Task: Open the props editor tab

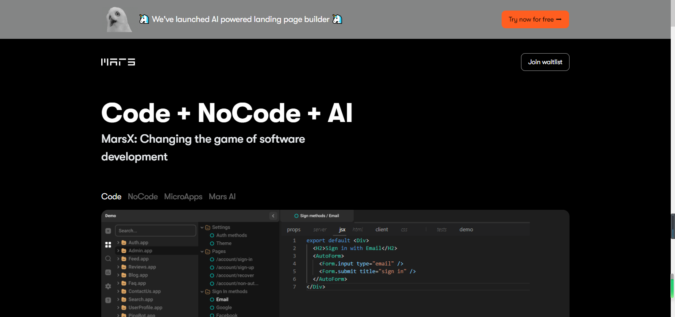Action: (294, 230)
